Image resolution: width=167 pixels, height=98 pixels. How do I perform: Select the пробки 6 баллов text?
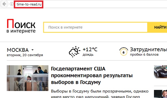tap(144, 55)
